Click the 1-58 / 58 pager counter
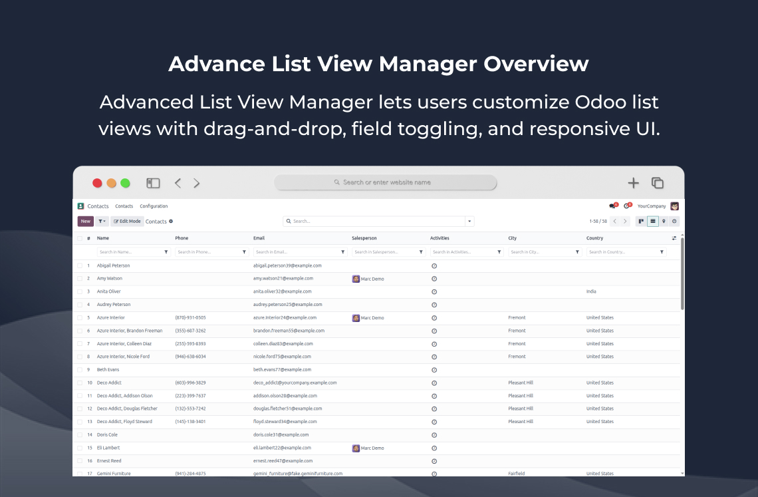This screenshot has width=758, height=497. click(x=598, y=221)
